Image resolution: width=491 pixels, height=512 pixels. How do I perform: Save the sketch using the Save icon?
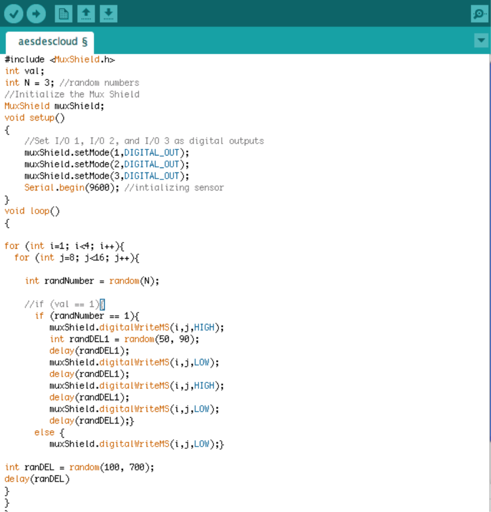click(x=108, y=13)
